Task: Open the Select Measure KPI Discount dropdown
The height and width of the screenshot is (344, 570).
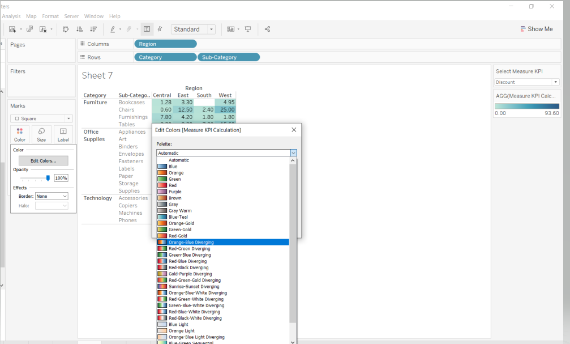Action: click(x=526, y=82)
